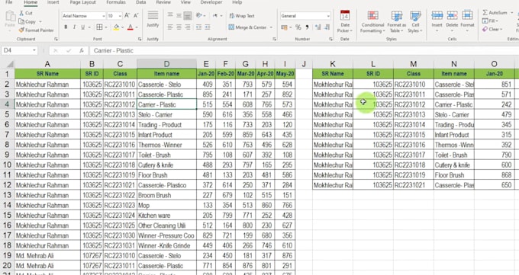The image size is (519, 275).
Task: Open the font color dropdown arrow
Action: click(x=137, y=27)
